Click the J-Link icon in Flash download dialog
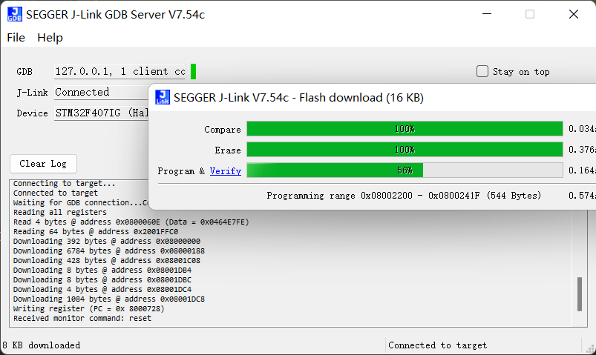 [162, 97]
